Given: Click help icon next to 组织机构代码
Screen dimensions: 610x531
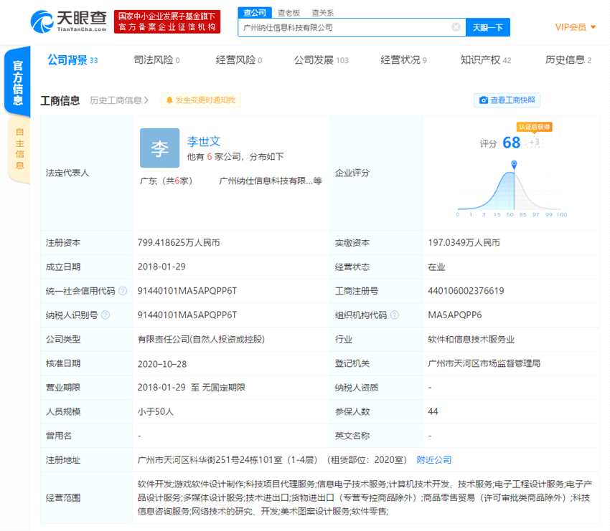Looking at the screenshot, I should click(394, 315).
